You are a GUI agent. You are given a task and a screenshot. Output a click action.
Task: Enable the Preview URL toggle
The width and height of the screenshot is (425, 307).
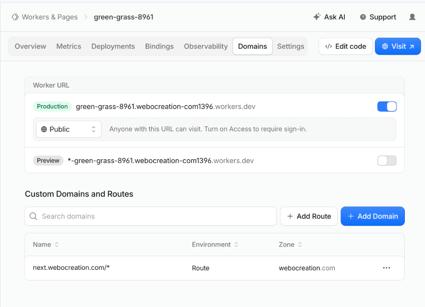[387, 161]
